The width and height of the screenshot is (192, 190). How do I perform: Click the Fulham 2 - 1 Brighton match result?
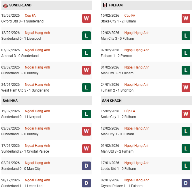click(x=117, y=90)
